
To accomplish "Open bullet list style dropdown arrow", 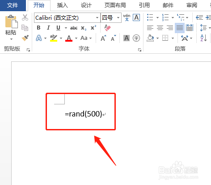I will point(157,17).
